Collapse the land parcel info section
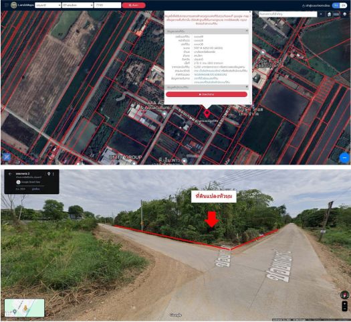351x322 pixels. click(x=247, y=31)
